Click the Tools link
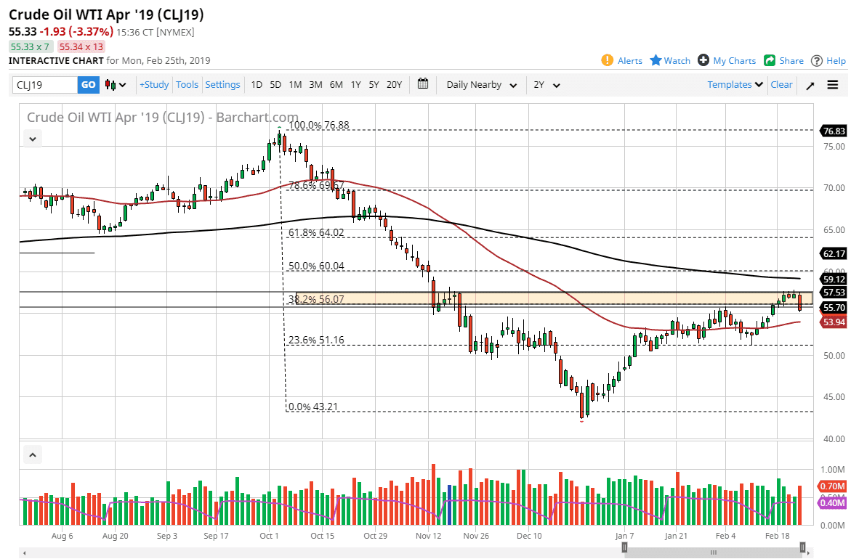The width and height of the screenshot is (851, 559). click(187, 85)
